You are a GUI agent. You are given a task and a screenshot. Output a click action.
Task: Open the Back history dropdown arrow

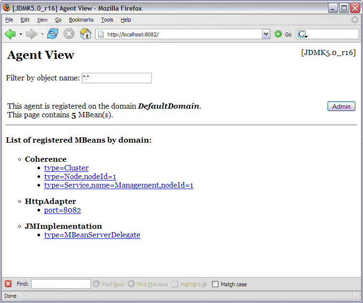point(21,34)
